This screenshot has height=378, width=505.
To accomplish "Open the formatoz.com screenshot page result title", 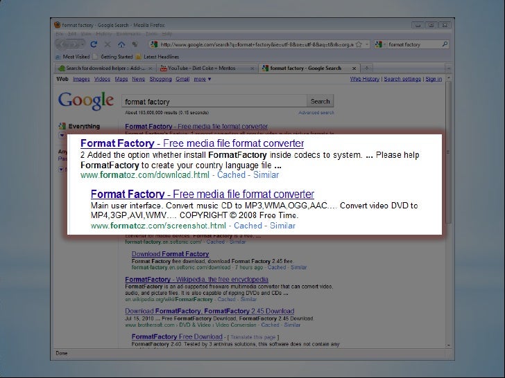I will coord(203,194).
